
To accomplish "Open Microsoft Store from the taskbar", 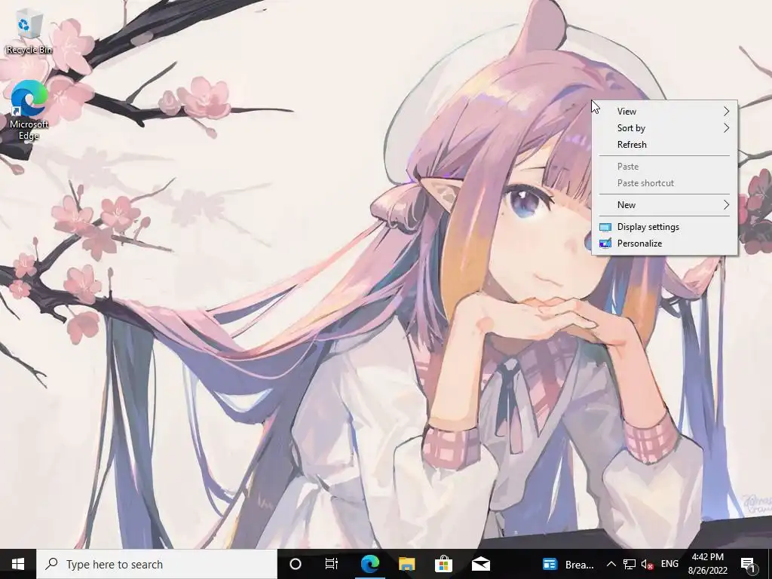I will tap(443, 564).
